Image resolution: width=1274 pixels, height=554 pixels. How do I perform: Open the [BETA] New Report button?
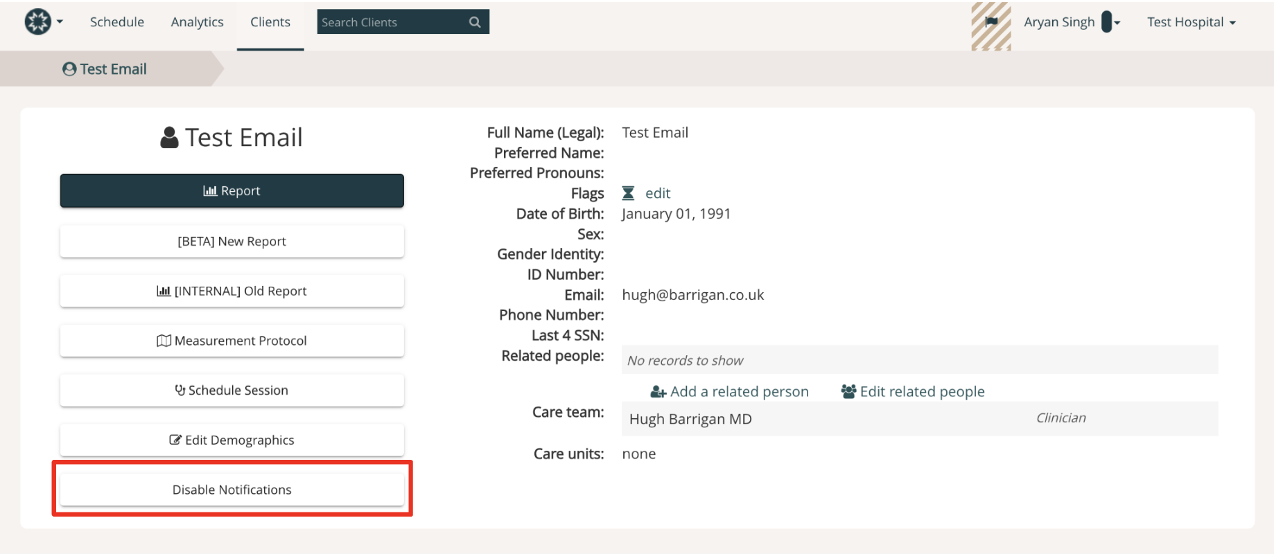coord(232,241)
